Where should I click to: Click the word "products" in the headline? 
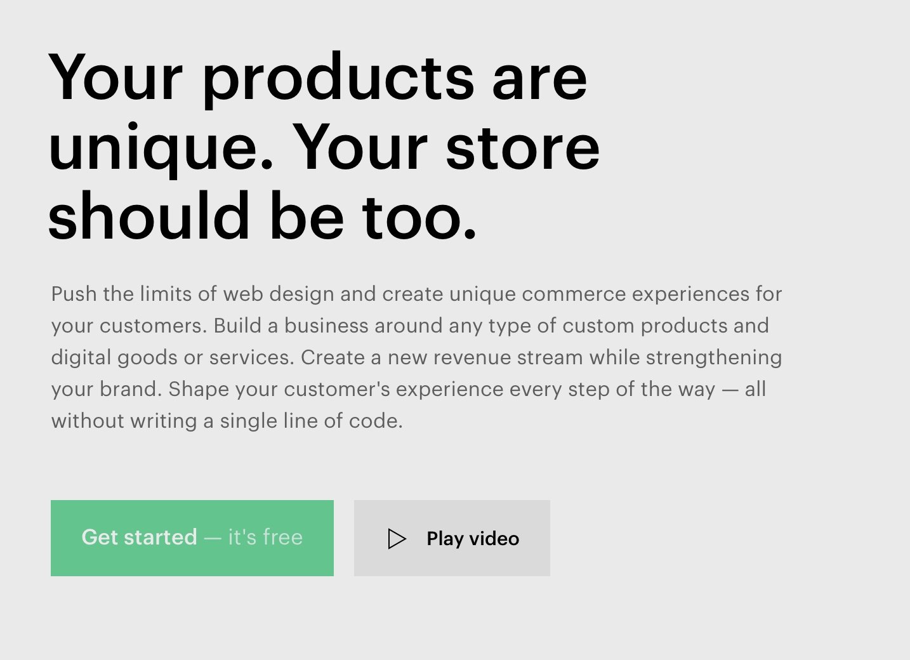coord(338,79)
